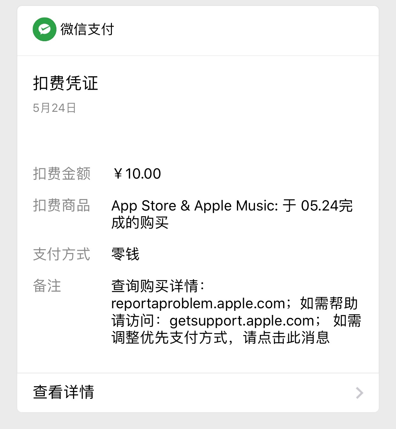Click the 扣费金额 label
This screenshot has height=429, width=396.
coord(62,174)
